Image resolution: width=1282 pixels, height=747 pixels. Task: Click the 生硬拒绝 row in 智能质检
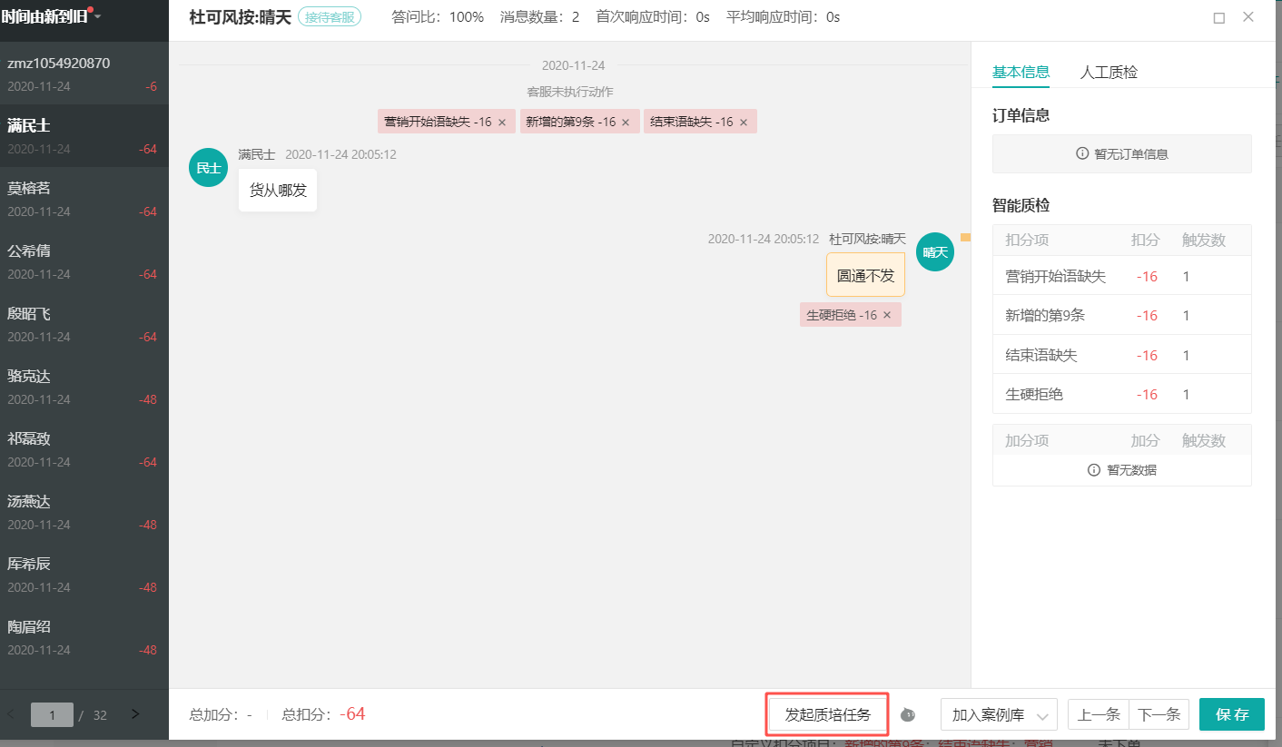point(1121,394)
